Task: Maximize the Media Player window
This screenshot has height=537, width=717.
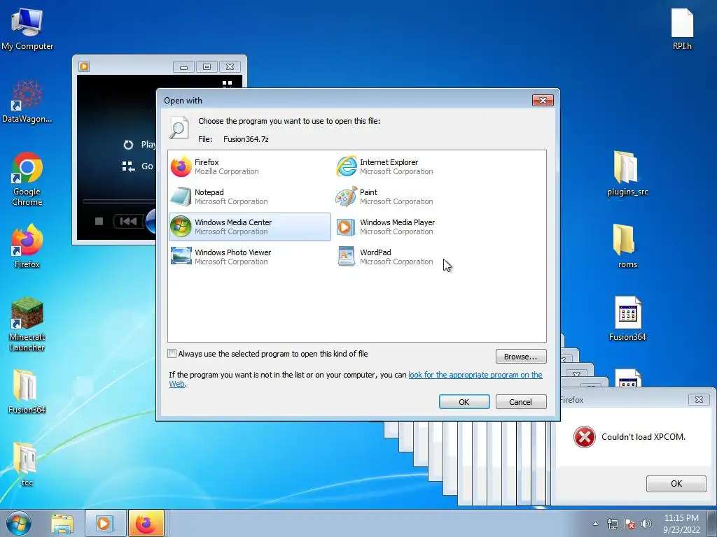Action: coord(207,67)
